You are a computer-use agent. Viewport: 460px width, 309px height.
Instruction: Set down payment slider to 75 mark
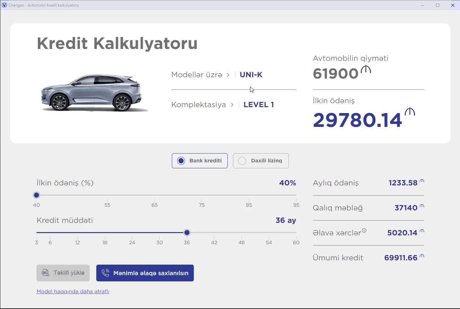[202, 195]
